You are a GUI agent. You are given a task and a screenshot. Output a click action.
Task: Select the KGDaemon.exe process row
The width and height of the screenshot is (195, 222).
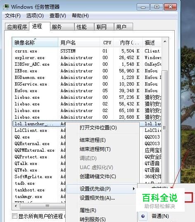[87, 77]
